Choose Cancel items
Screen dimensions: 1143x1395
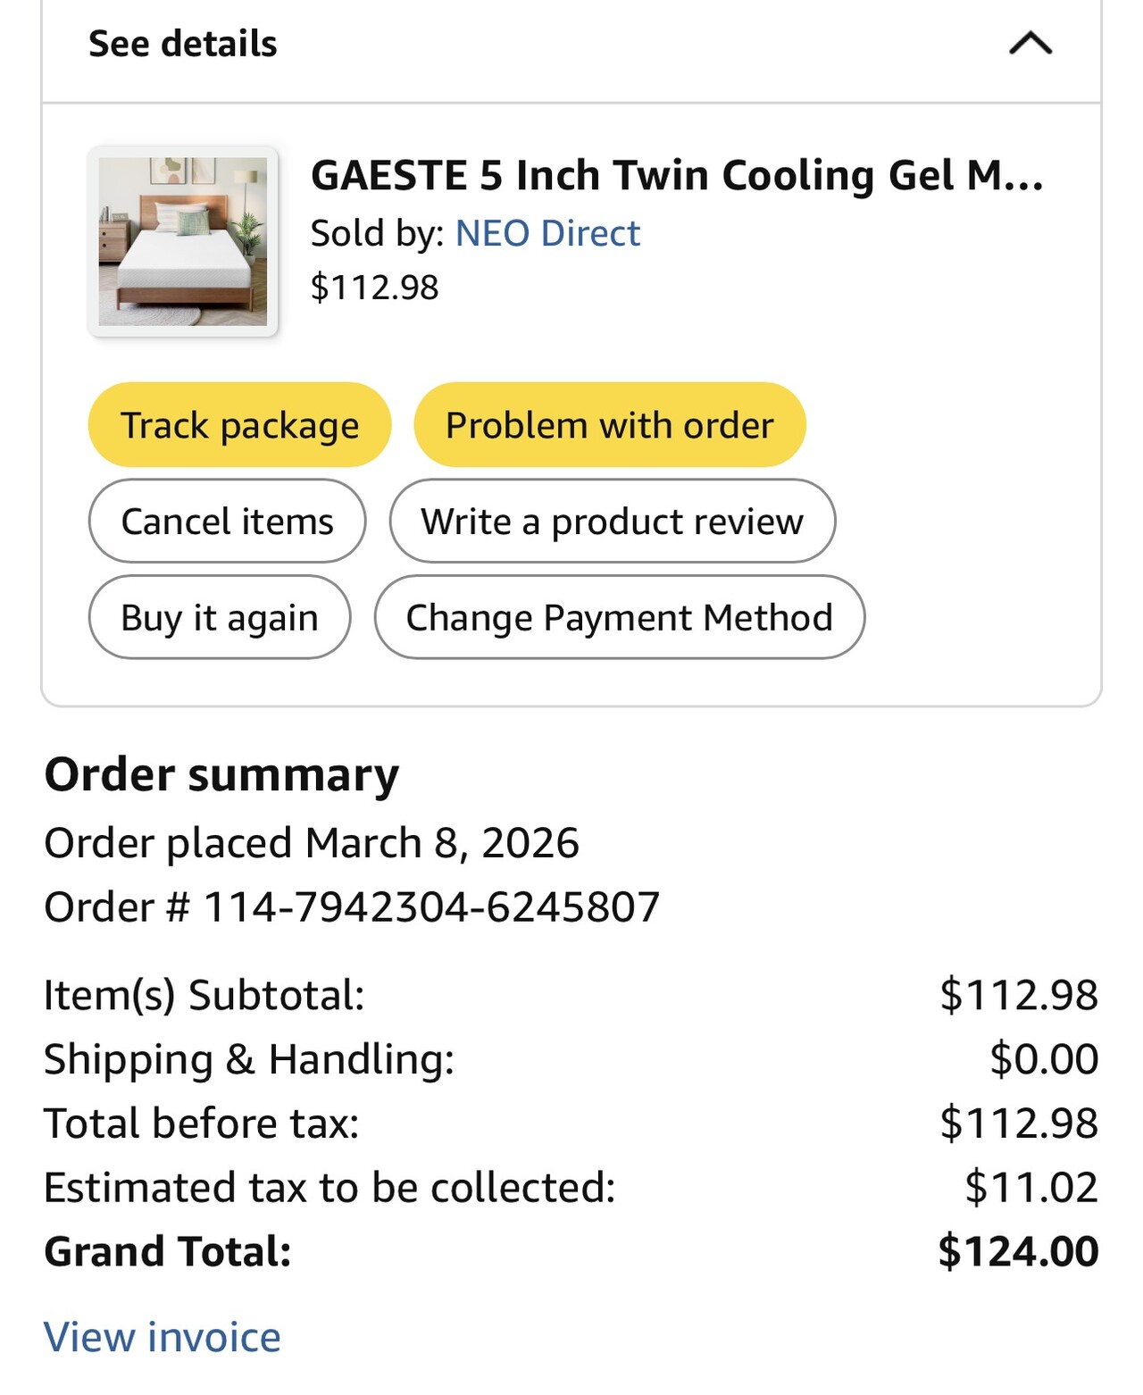click(x=227, y=522)
